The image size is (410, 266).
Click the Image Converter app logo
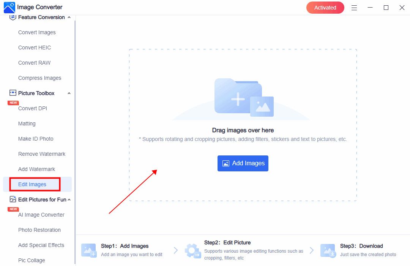coord(9,7)
